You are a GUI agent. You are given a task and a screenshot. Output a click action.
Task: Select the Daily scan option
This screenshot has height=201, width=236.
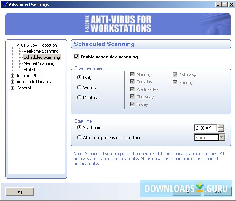point(79,77)
